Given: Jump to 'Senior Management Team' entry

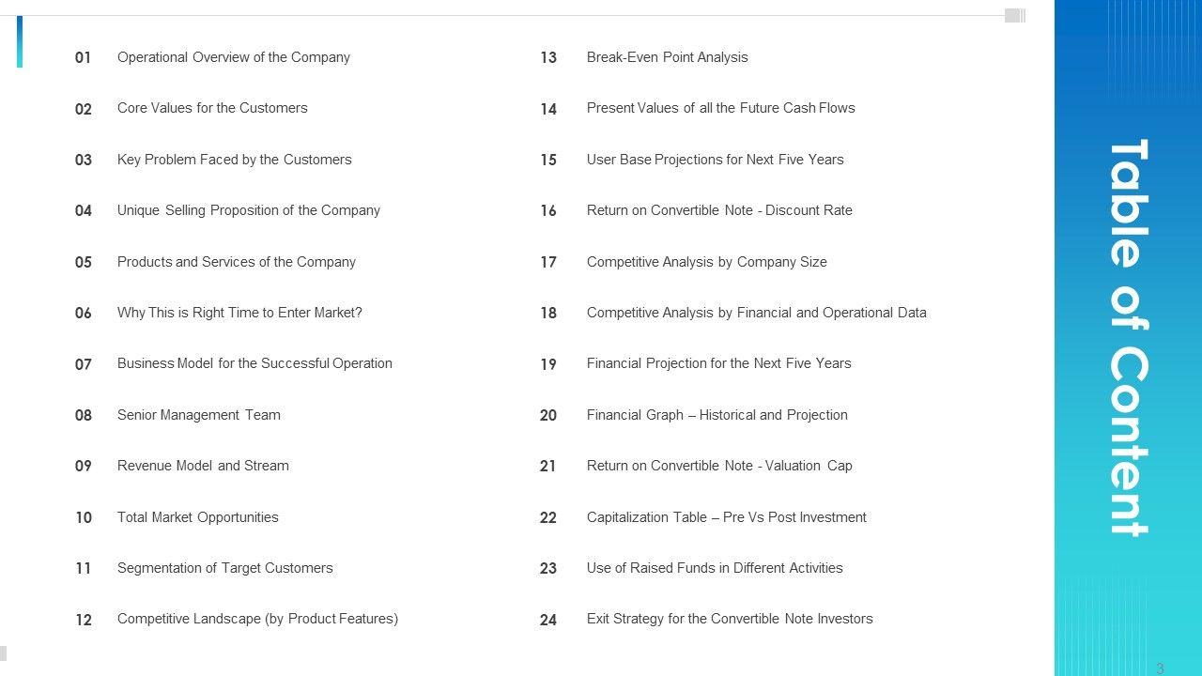Looking at the screenshot, I should coord(198,415).
